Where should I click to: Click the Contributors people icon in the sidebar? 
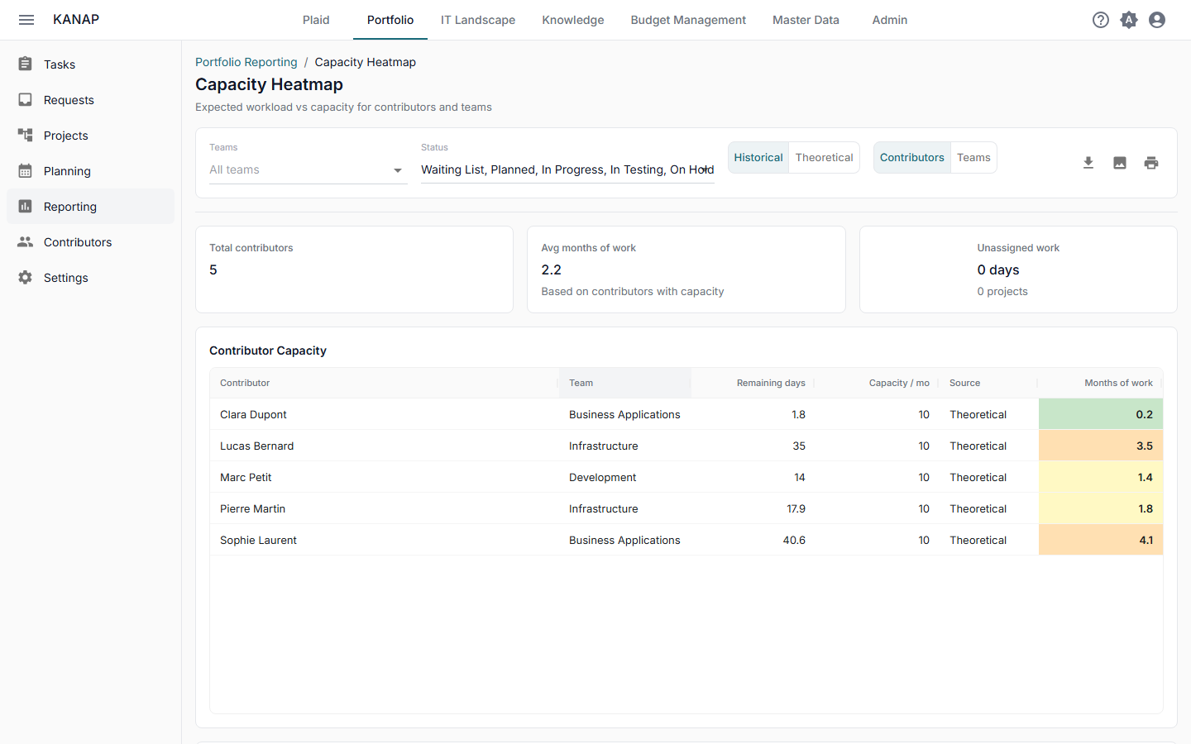26,241
